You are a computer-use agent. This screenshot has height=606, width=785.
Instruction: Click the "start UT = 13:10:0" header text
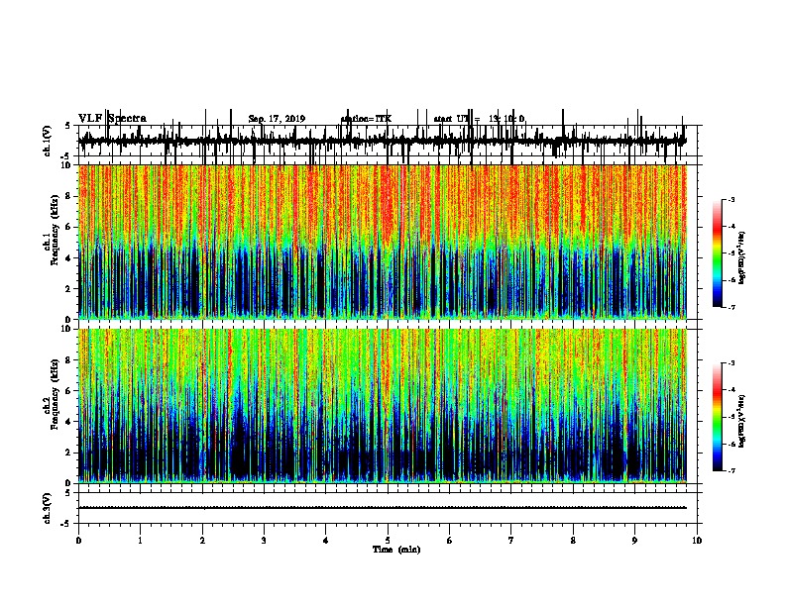tap(479, 119)
